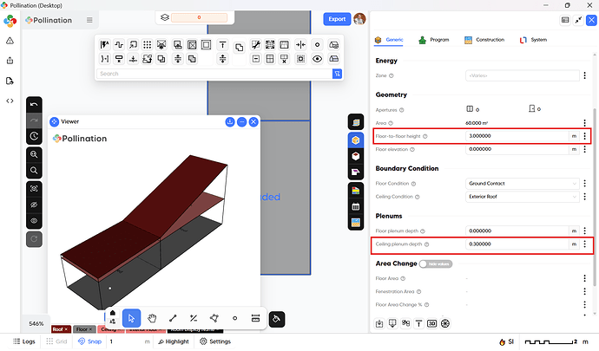Open options menu for Zone row
The height and width of the screenshot is (351, 599).
point(584,75)
